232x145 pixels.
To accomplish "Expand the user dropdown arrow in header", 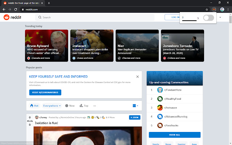I will [220, 17].
